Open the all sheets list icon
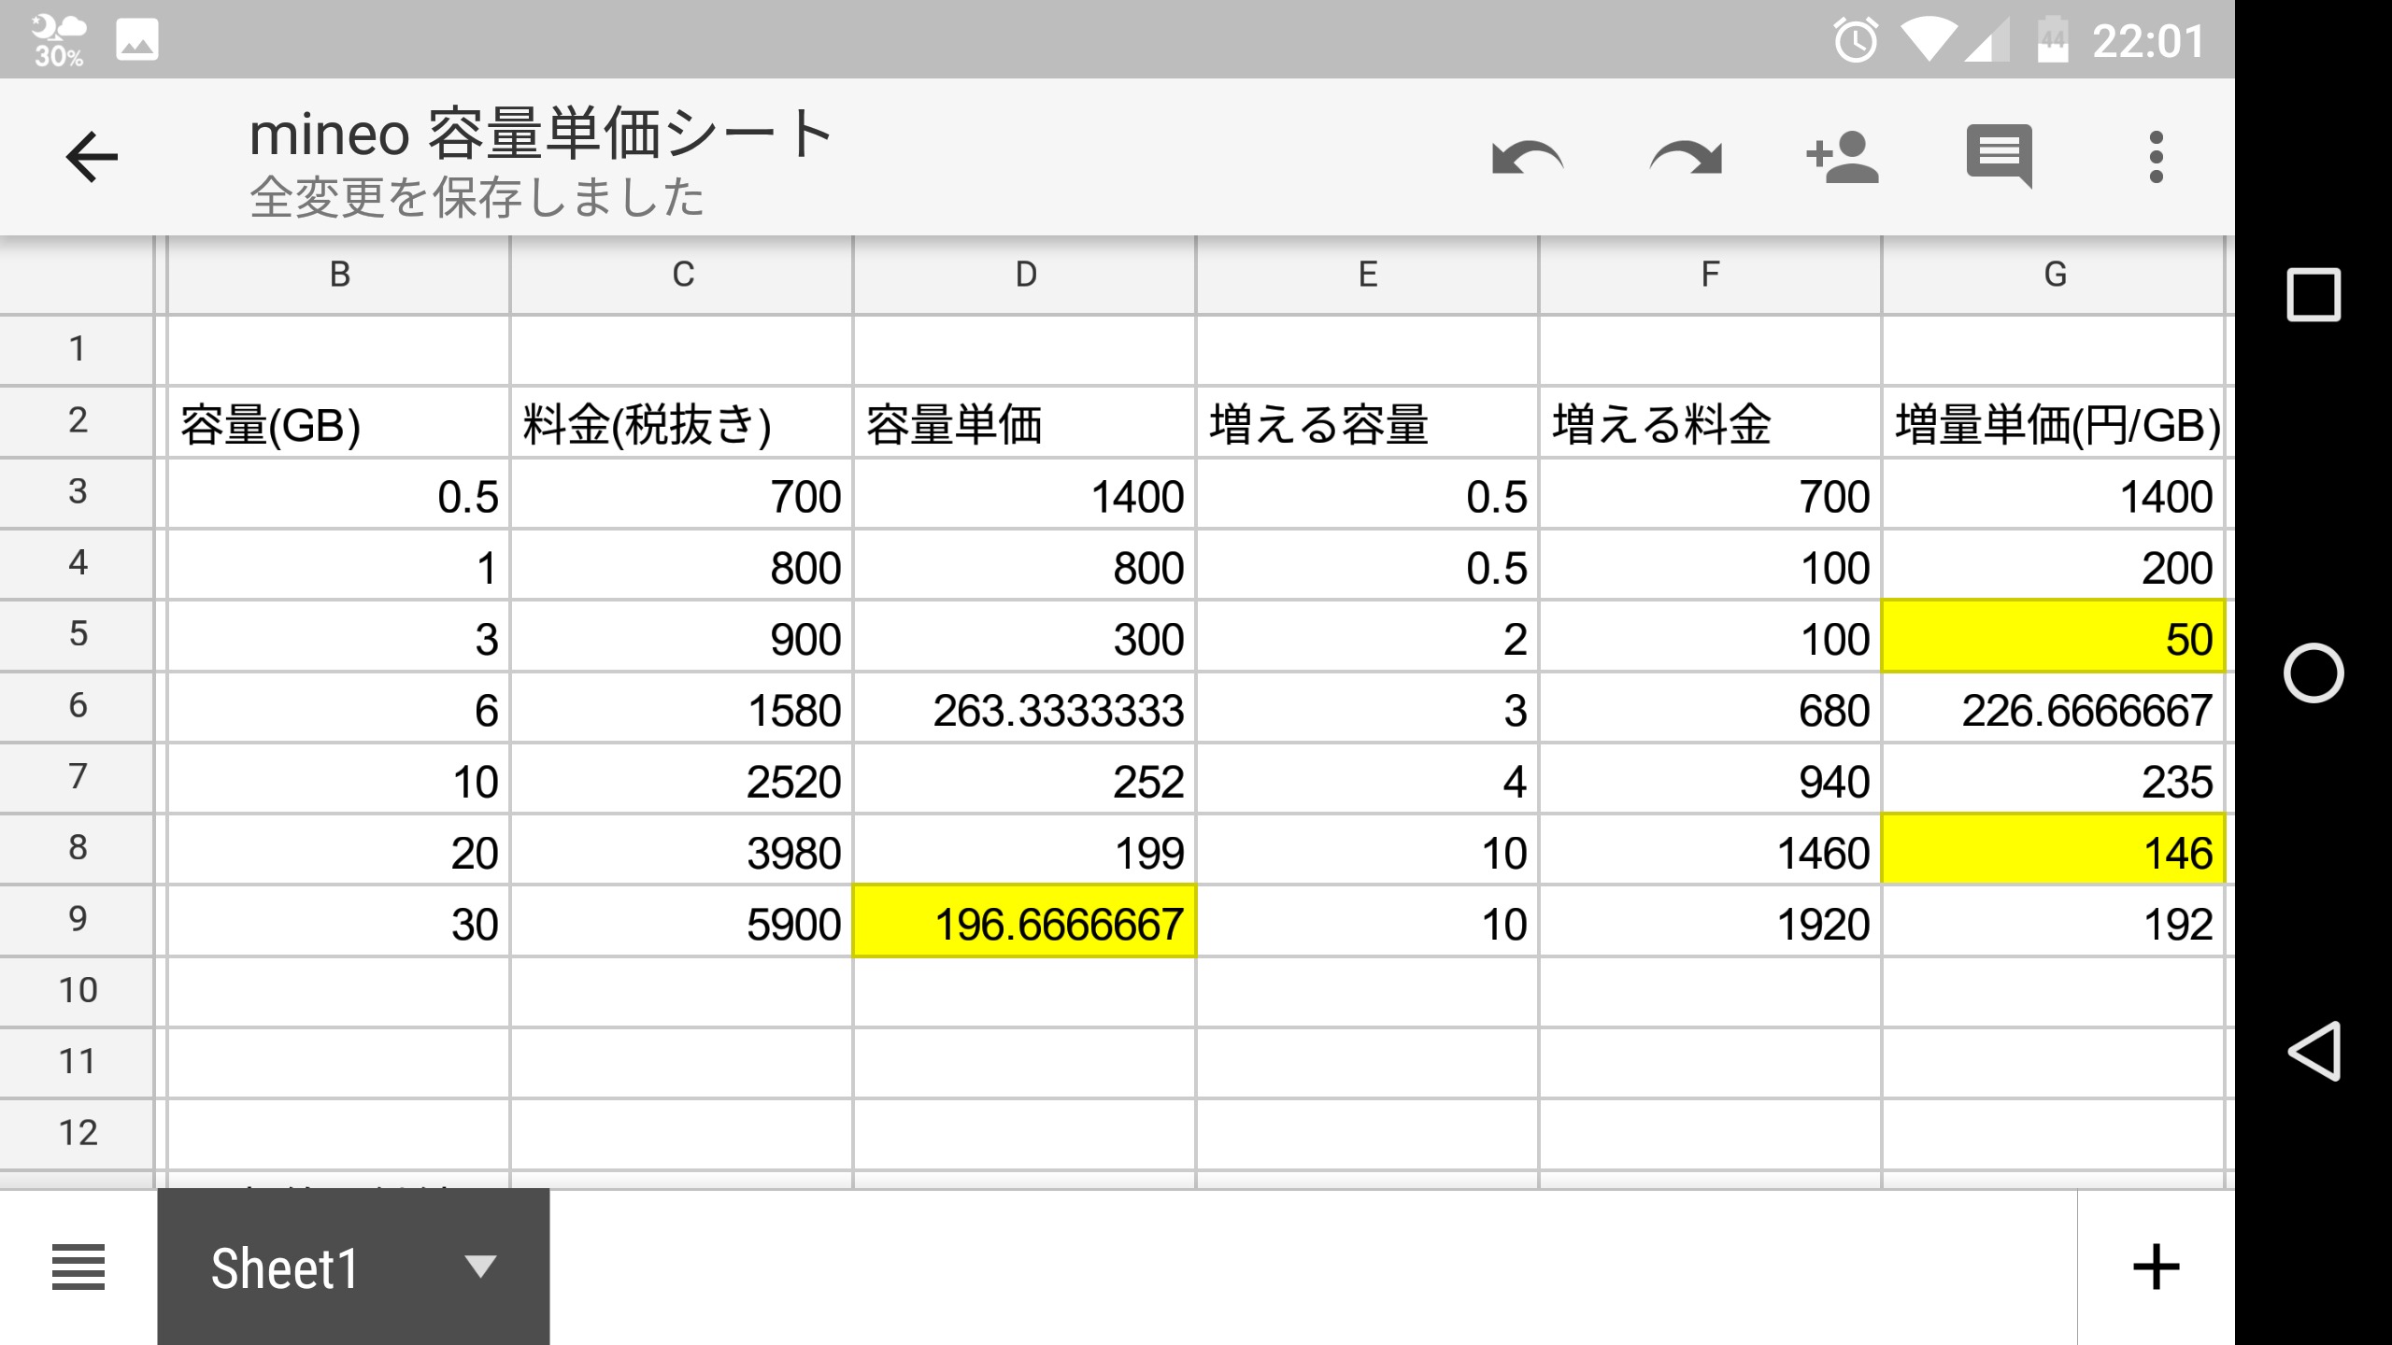This screenshot has width=2392, height=1345. point(78,1267)
